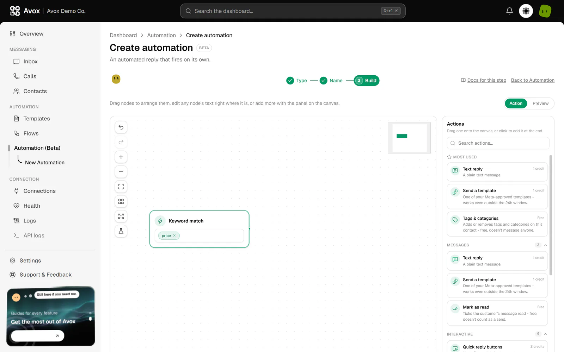Click the zoom in plus button
The height and width of the screenshot is (352, 564).
(121, 157)
